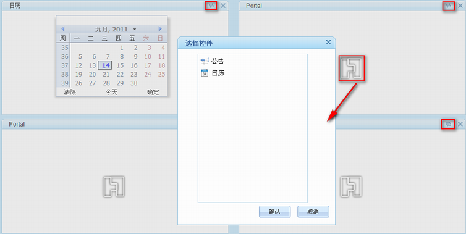The height and width of the screenshot is (234, 466).
Task: Select Saturday date 10
Action: coord(148,56)
